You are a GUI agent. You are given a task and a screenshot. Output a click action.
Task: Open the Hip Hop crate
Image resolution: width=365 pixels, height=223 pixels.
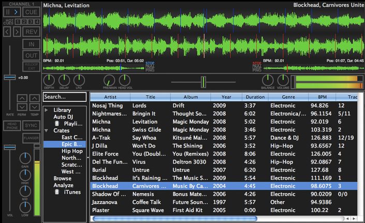[71, 151]
